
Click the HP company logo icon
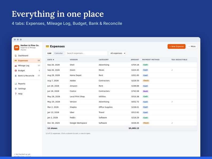pos(17,47)
